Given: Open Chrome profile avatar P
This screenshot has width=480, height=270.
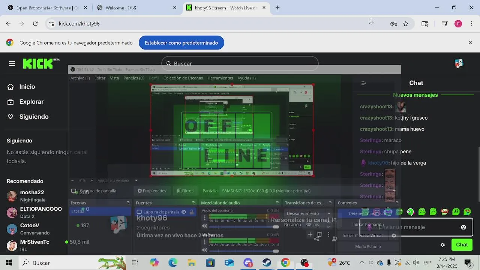Looking at the screenshot, I should [458, 24].
